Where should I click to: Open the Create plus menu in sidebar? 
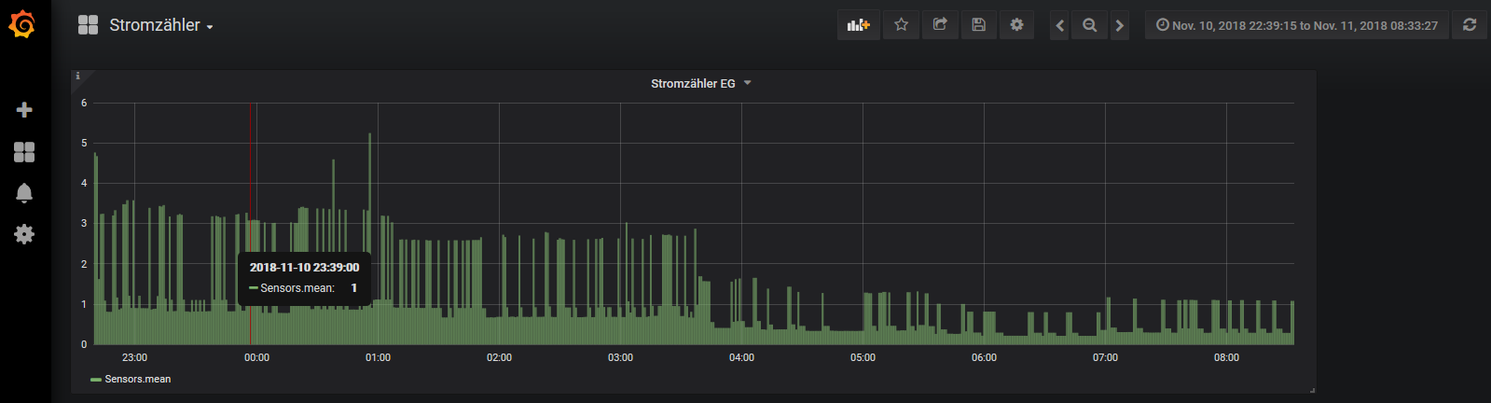pos(24,110)
